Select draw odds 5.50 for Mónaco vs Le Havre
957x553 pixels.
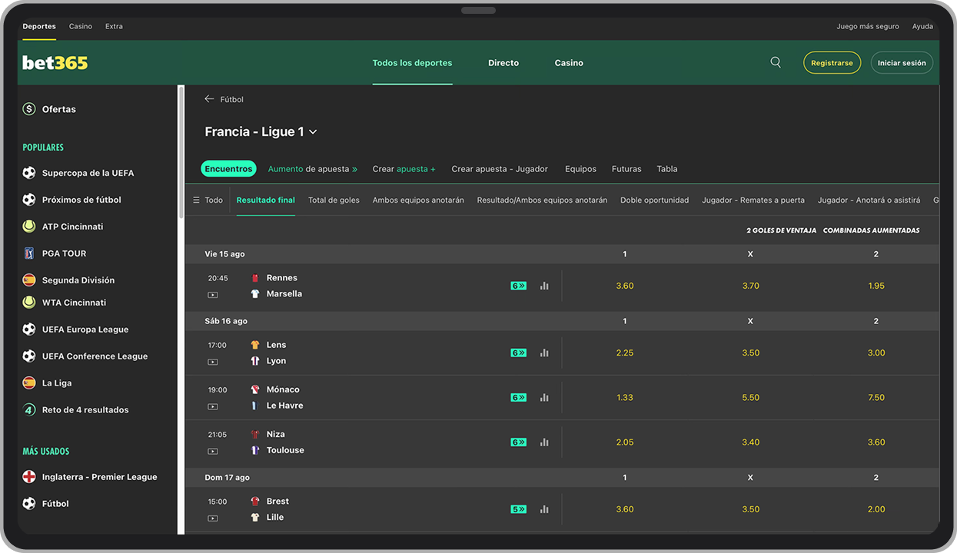[x=750, y=398]
